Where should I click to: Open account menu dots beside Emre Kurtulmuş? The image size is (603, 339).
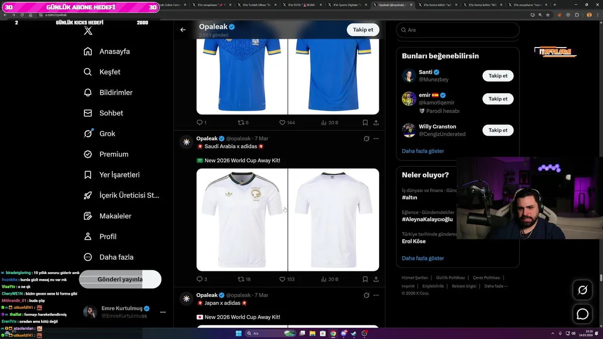coord(163,312)
